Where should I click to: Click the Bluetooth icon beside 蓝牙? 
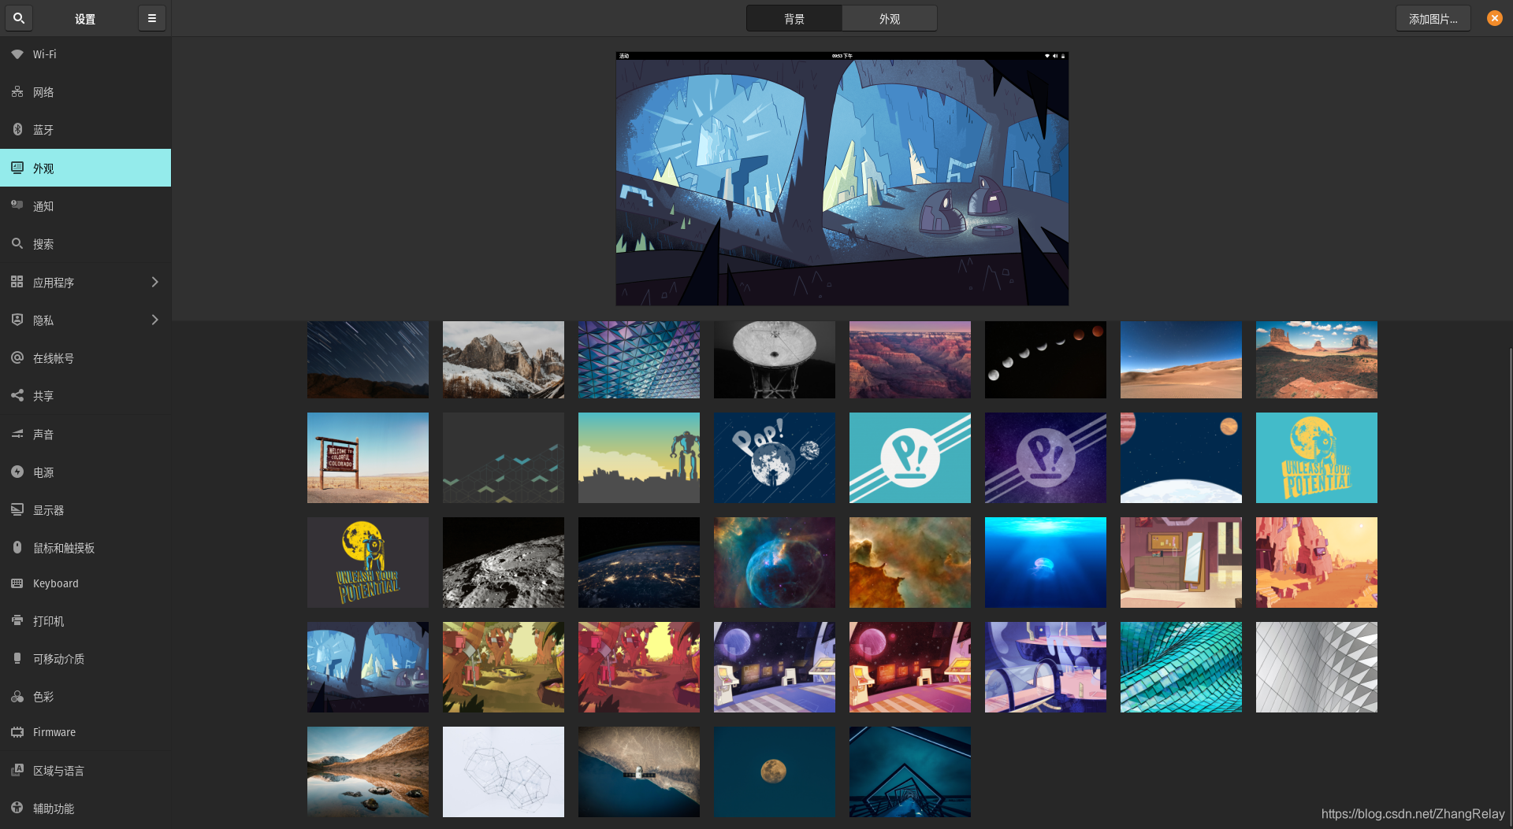click(x=17, y=129)
